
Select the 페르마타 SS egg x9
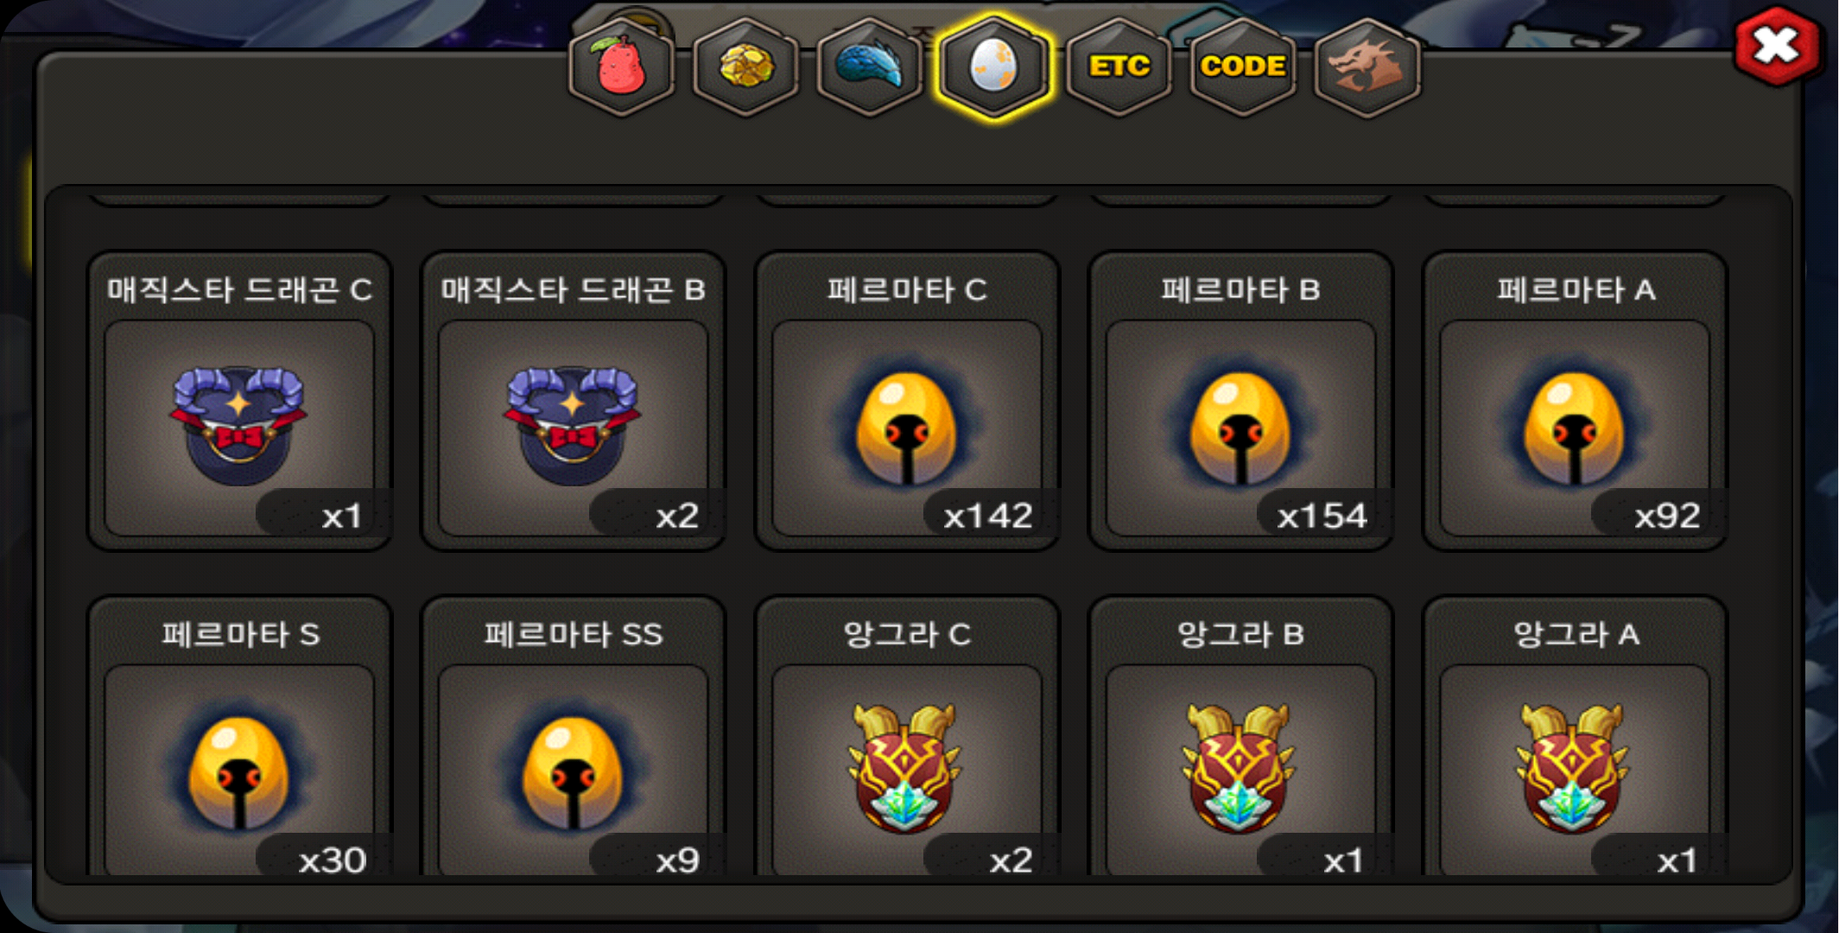pyautogui.click(x=573, y=736)
